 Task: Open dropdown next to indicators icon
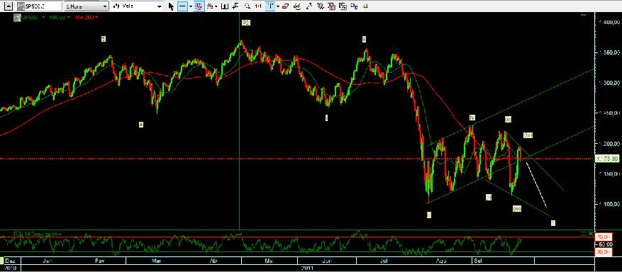(216, 6)
